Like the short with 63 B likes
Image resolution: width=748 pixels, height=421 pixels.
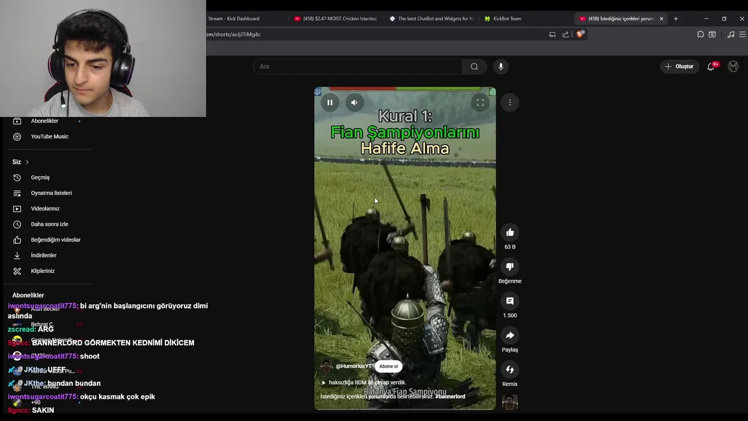[x=510, y=233]
